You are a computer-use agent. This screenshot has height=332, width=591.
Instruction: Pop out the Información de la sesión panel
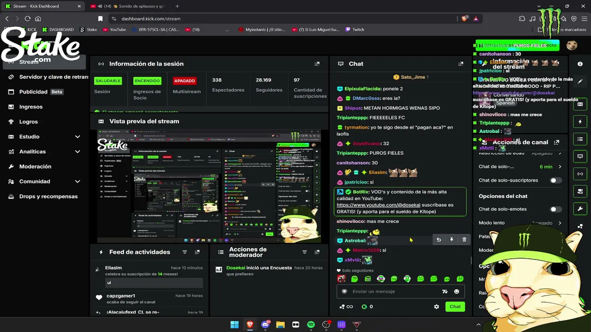point(317,64)
